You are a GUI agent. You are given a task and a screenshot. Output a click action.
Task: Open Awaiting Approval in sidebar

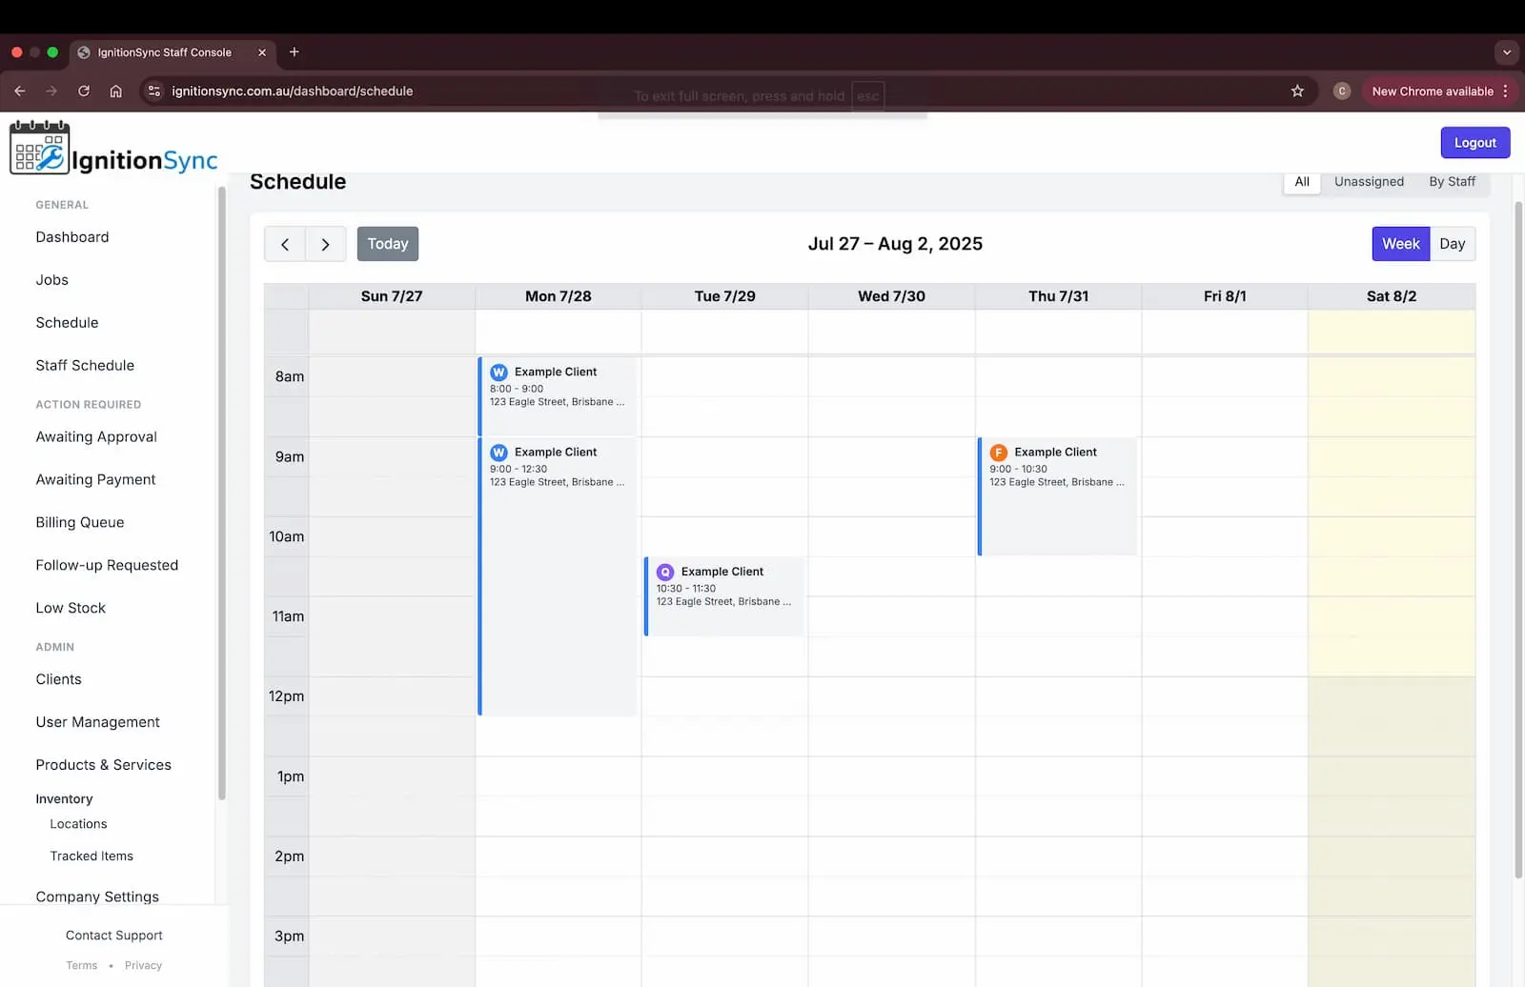coord(96,437)
